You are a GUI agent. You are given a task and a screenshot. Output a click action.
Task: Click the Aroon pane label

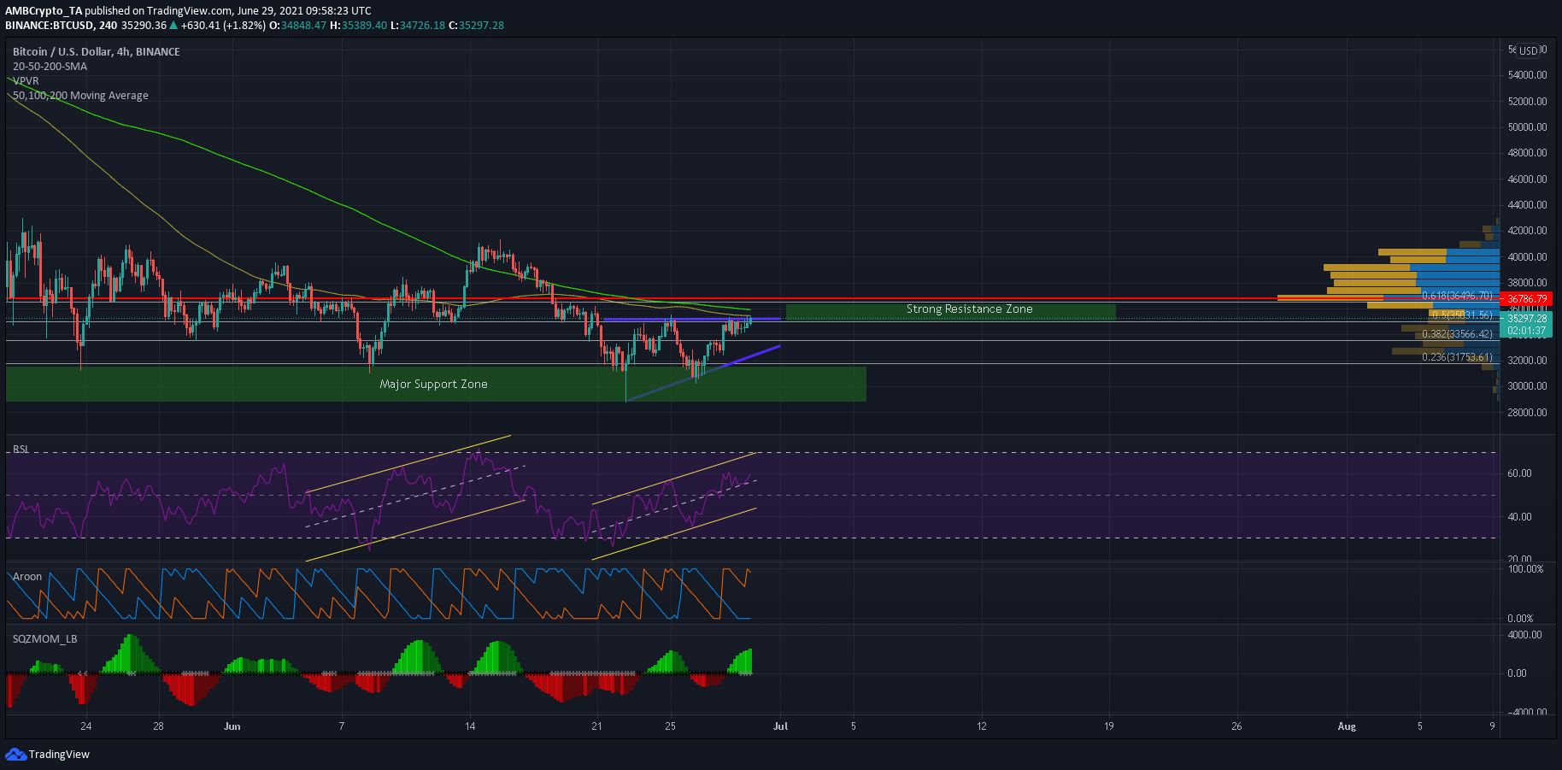pyautogui.click(x=27, y=576)
